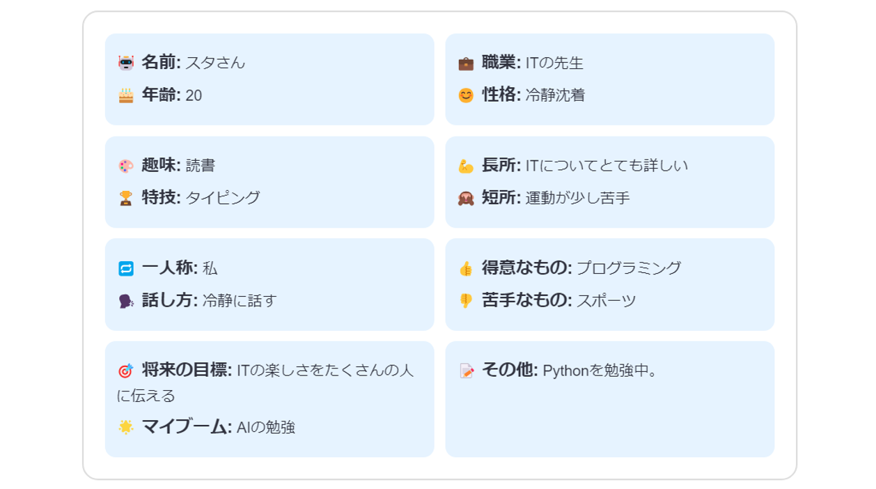Screen dimensions: 876x489
Task: Click the speaking head icon beside 話し方
Action: [x=126, y=301]
